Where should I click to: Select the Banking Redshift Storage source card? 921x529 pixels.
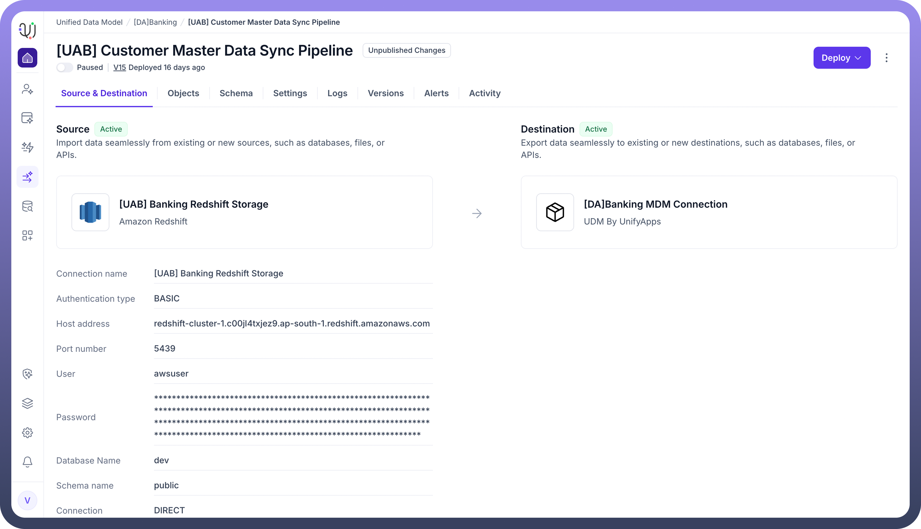[244, 212]
